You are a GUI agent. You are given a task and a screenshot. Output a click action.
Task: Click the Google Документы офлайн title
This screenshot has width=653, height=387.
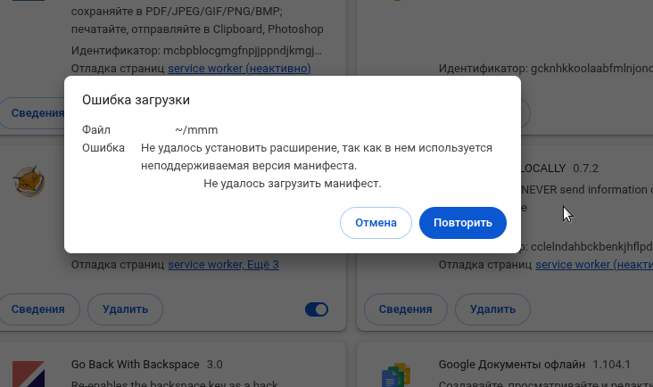point(512,365)
